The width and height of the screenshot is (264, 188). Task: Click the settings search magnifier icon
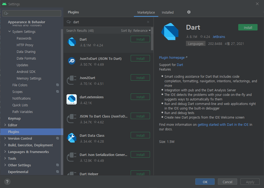pos(6,13)
